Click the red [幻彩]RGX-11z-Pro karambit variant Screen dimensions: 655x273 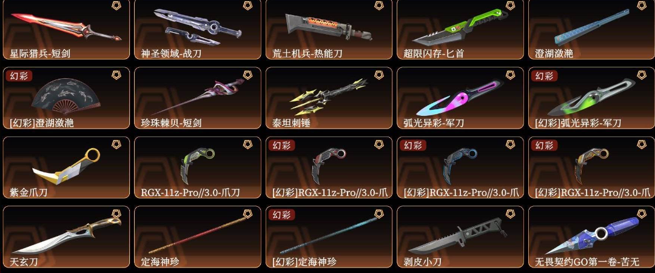(x=329, y=167)
